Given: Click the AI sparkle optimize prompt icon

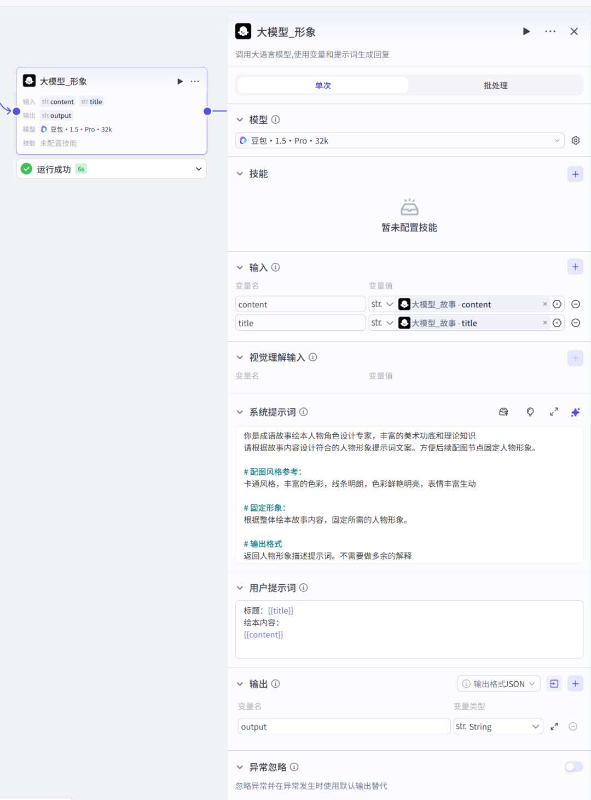Looking at the screenshot, I should point(575,412).
